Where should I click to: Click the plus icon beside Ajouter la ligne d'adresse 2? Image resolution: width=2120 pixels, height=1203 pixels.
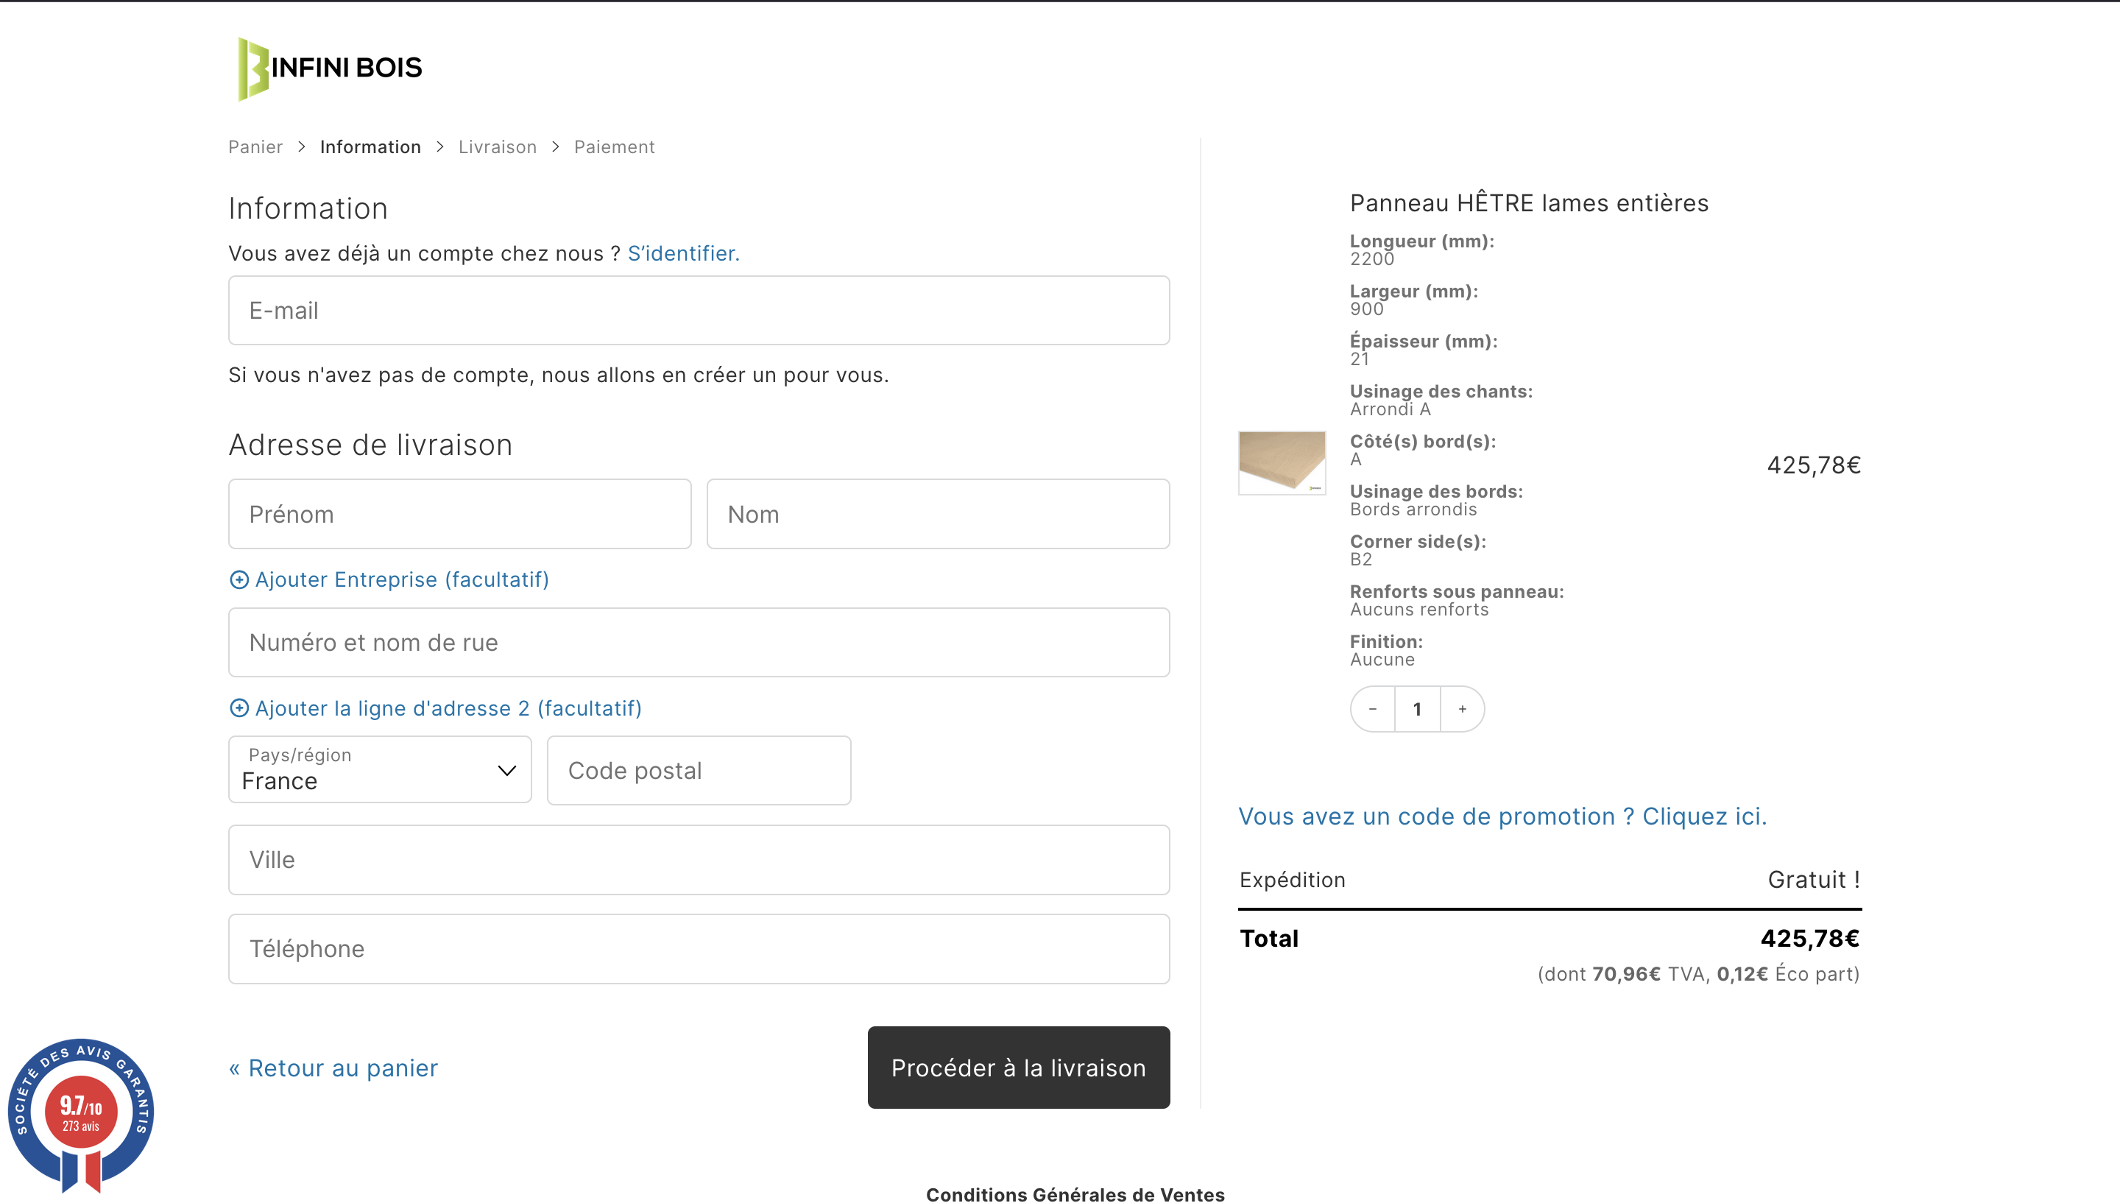click(239, 708)
